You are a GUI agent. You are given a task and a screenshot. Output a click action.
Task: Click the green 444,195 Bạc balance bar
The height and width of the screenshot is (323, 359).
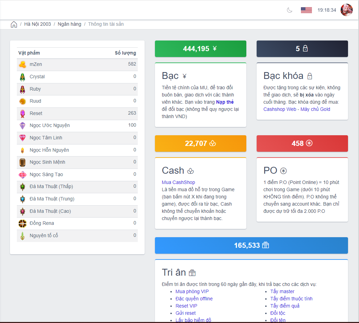(200, 49)
